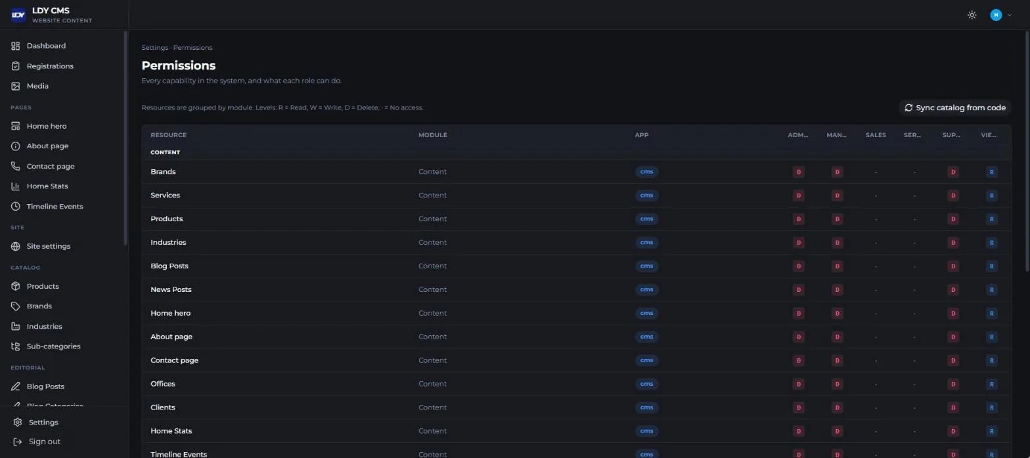Click the RESOURCE column header
The image size is (1030, 458).
click(168, 135)
